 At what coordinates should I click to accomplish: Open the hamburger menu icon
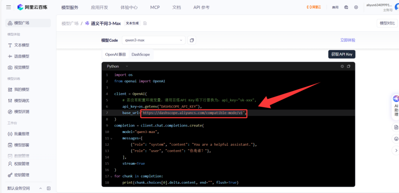[x=9, y=7]
